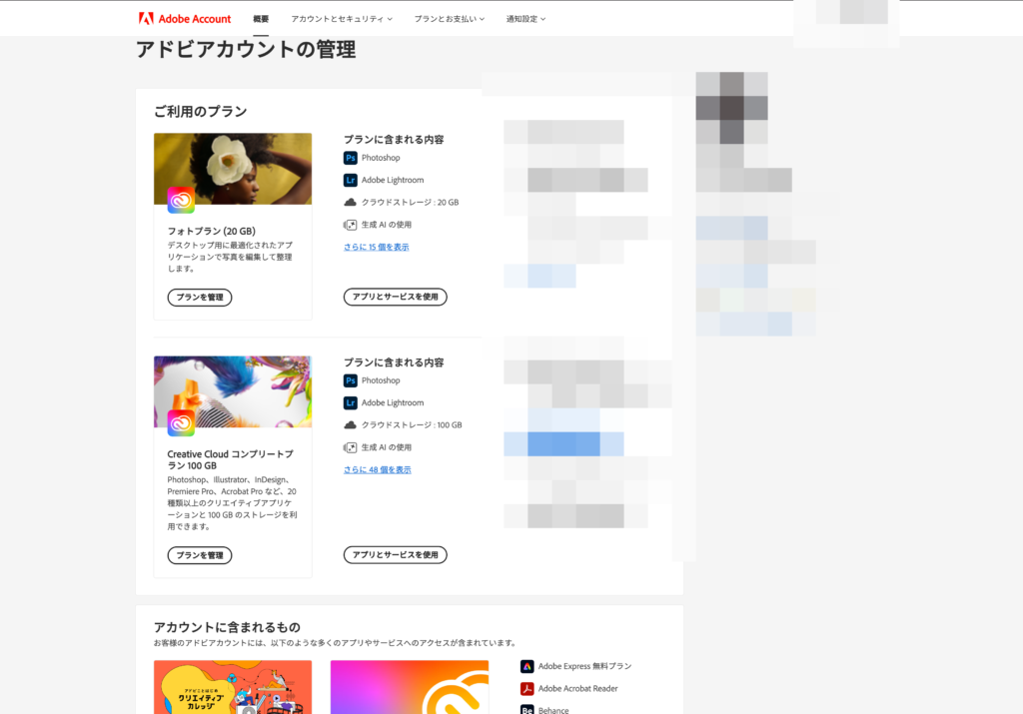Screen dimensions: 1023x714
Task: Click the Behance icon
Action: point(527,709)
